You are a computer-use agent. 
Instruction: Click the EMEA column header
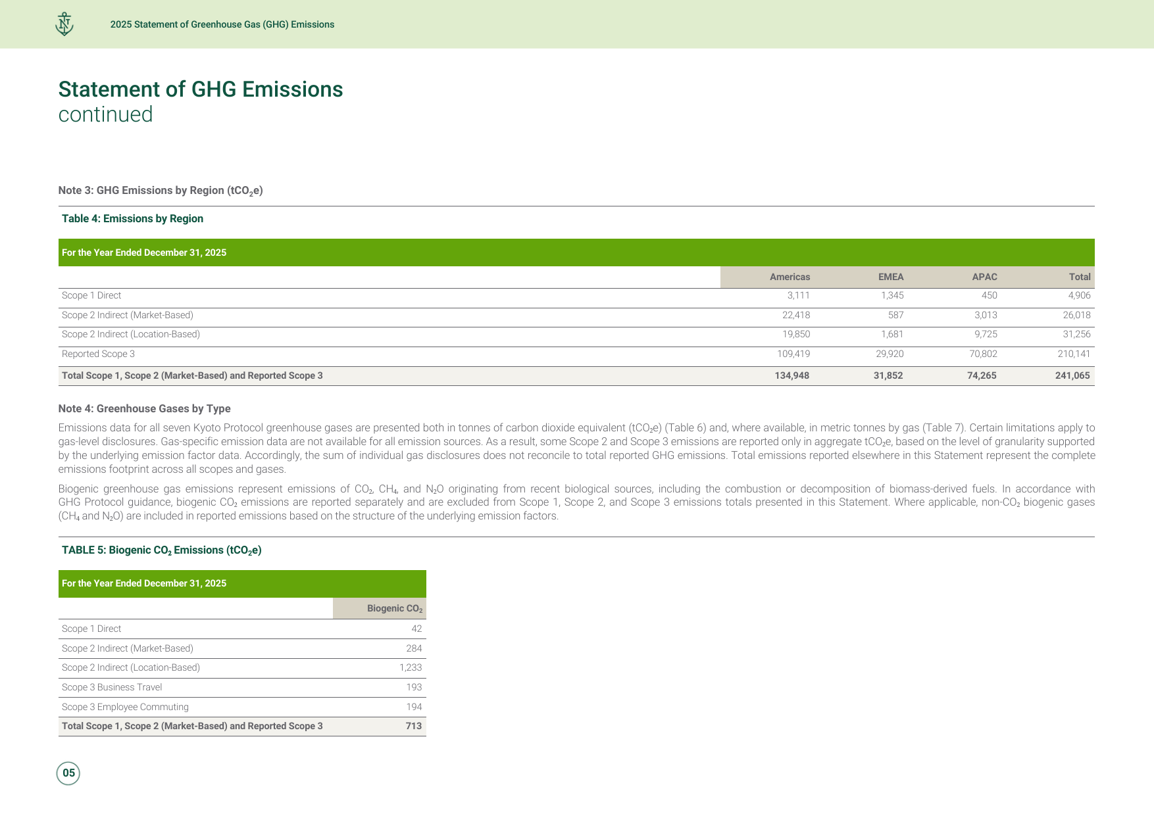tap(891, 277)
